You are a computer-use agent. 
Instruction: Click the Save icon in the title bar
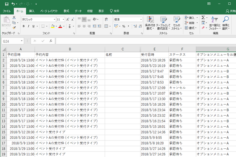click(6, 4)
